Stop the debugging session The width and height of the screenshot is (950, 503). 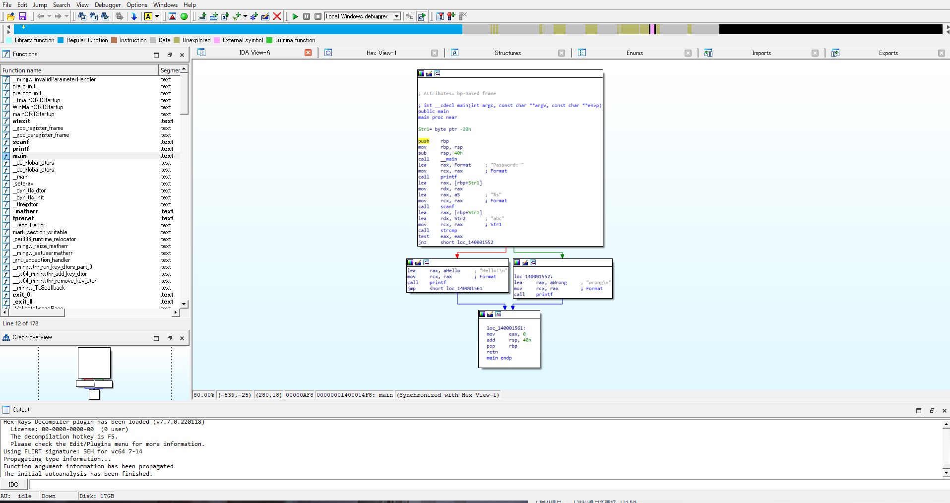tap(319, 16)
